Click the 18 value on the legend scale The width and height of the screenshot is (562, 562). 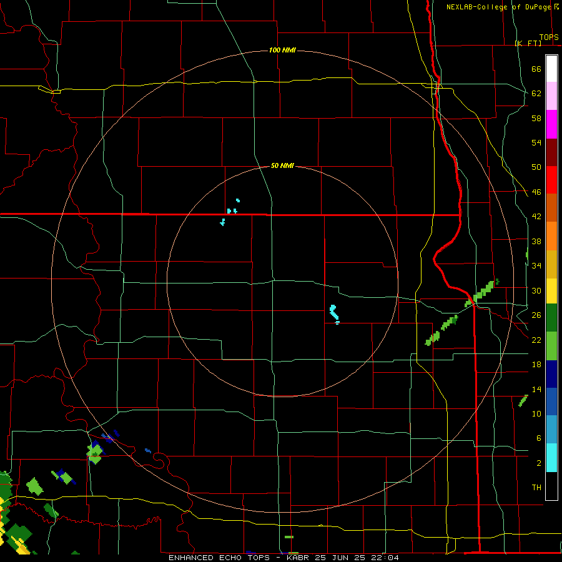pos(536,365)
